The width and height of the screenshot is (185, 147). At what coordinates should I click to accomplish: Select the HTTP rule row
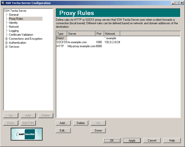click(x=118, y=46)
